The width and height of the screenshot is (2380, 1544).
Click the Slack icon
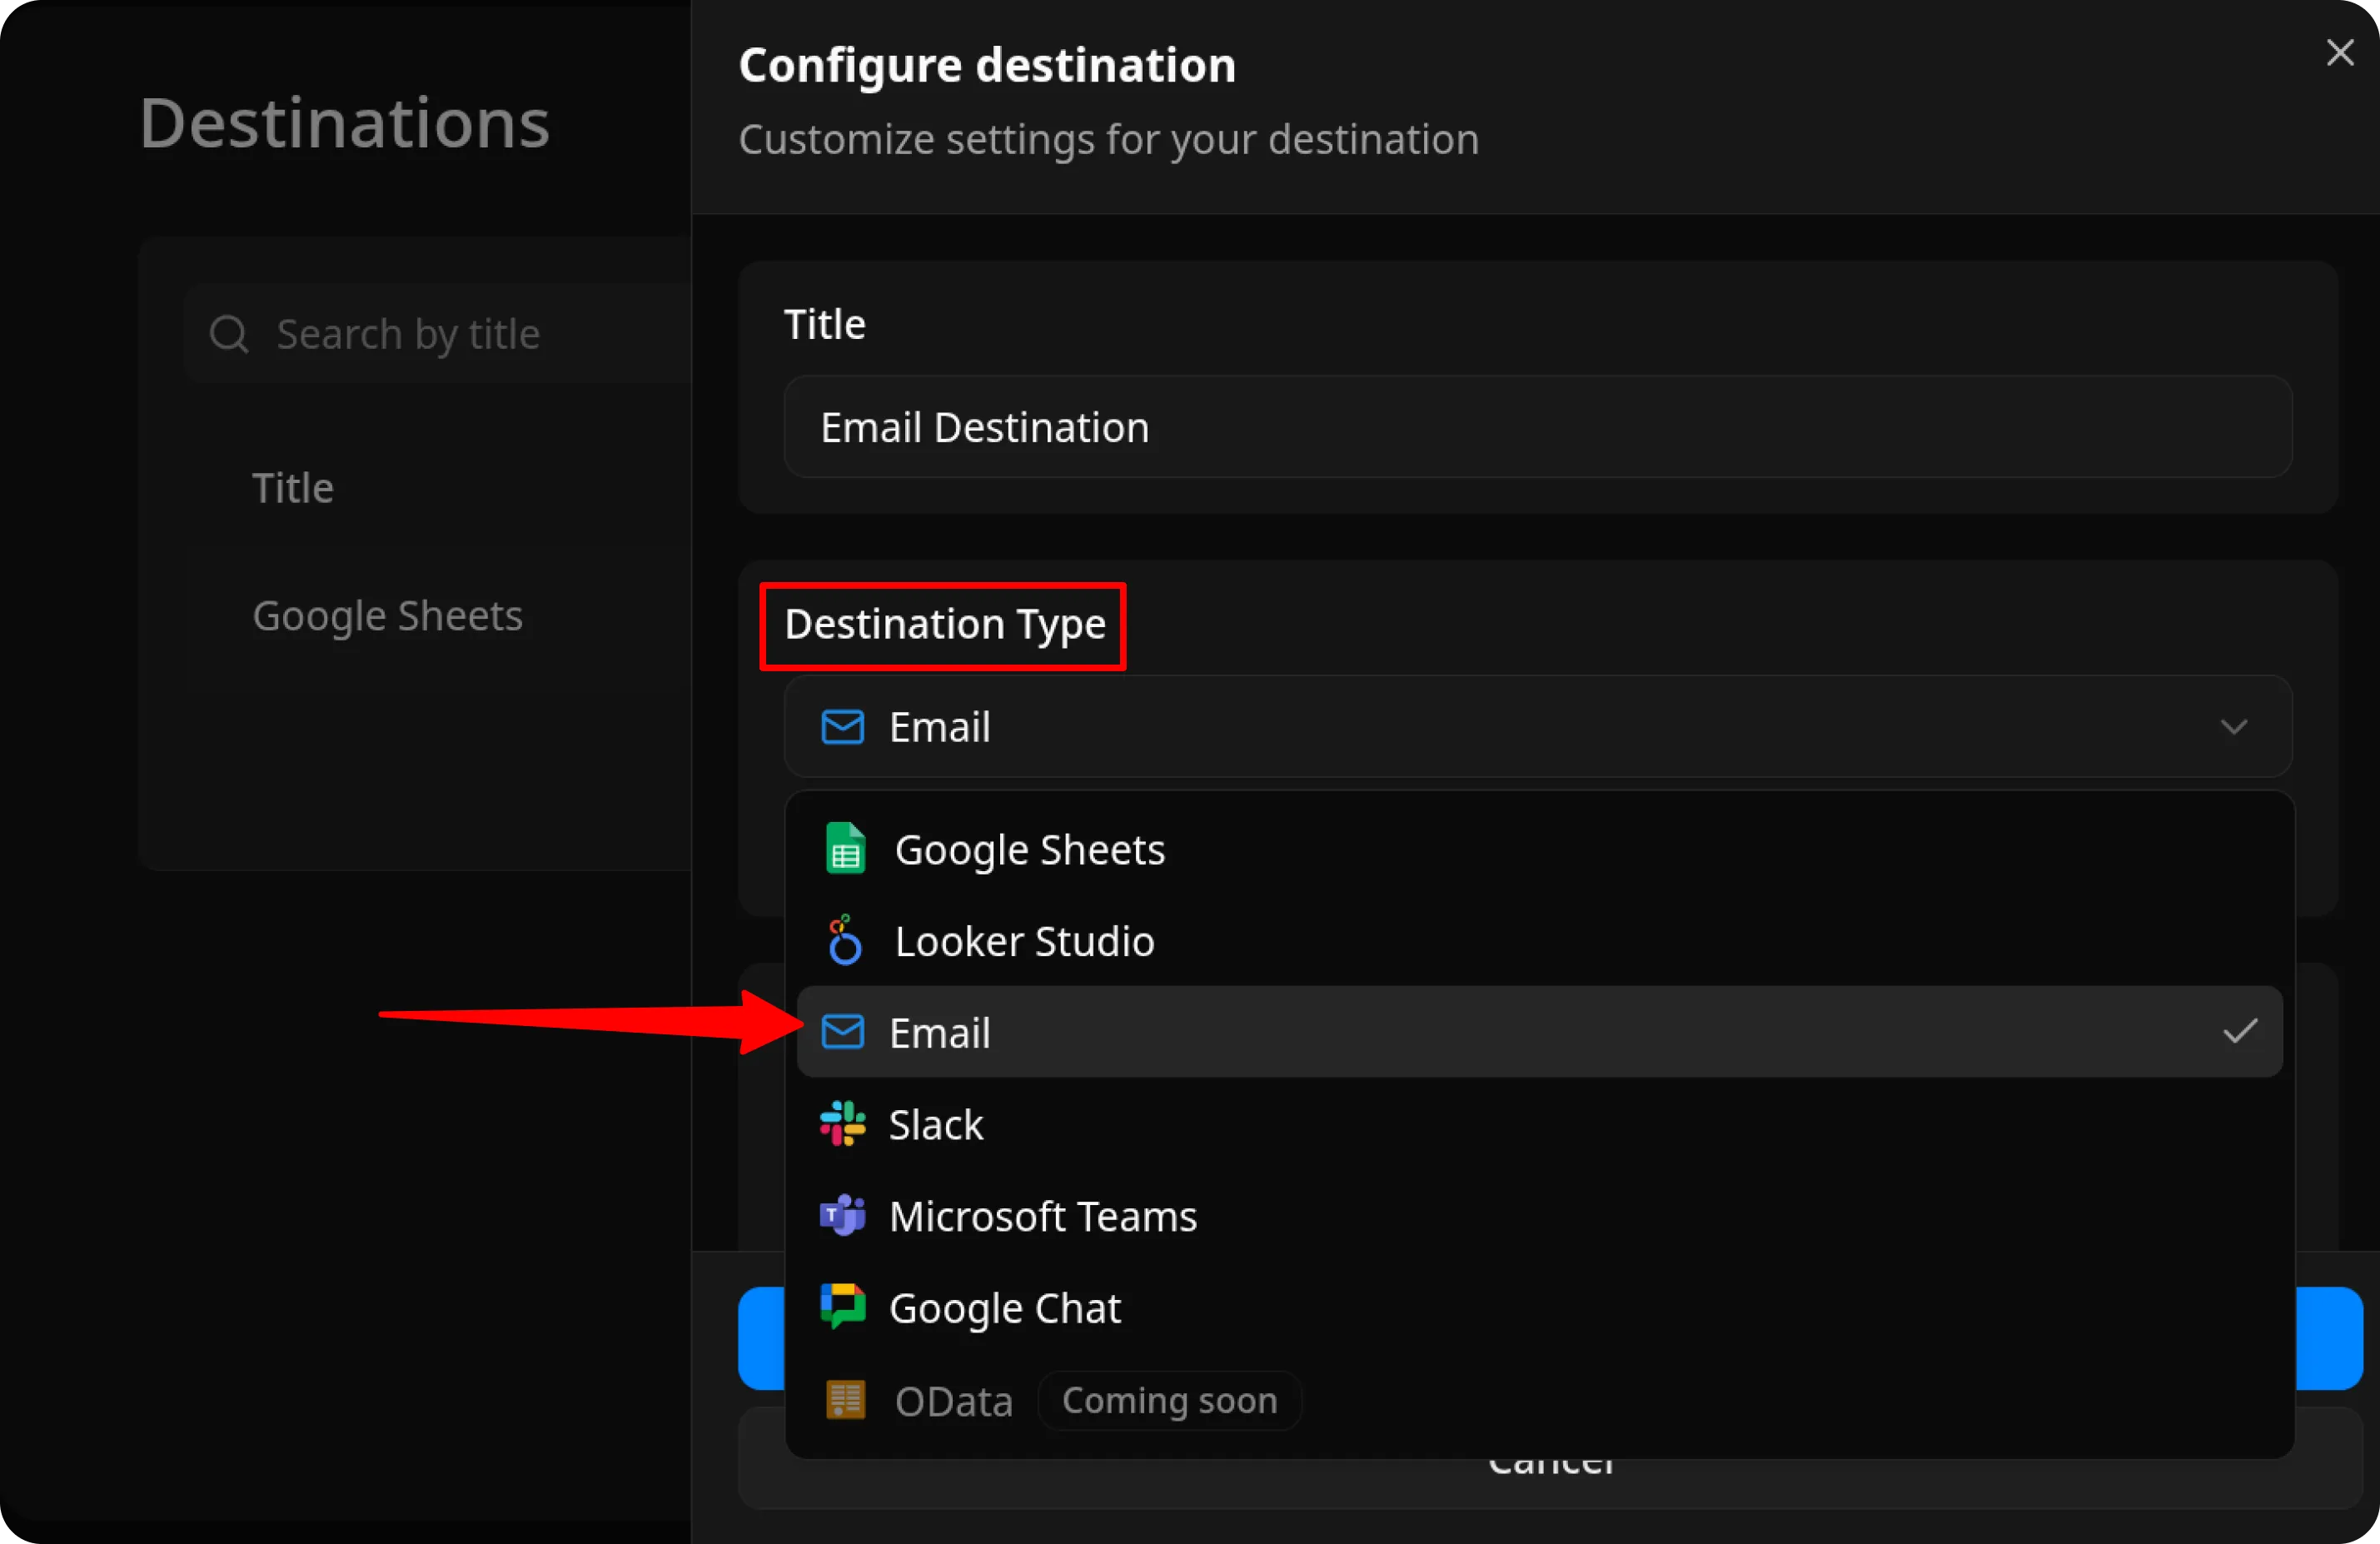tap(841, 1124)
